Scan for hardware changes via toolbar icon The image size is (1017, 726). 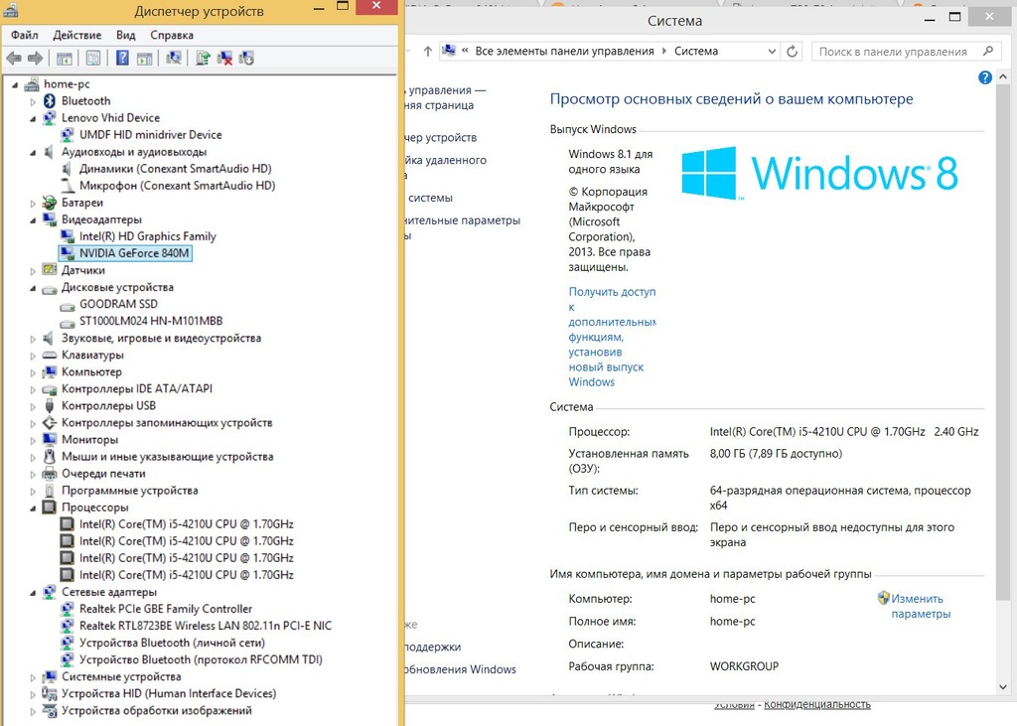(173, 59)
